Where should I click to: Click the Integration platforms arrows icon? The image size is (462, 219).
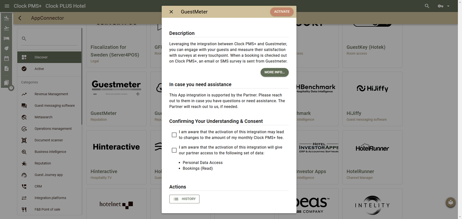point(24,198)
